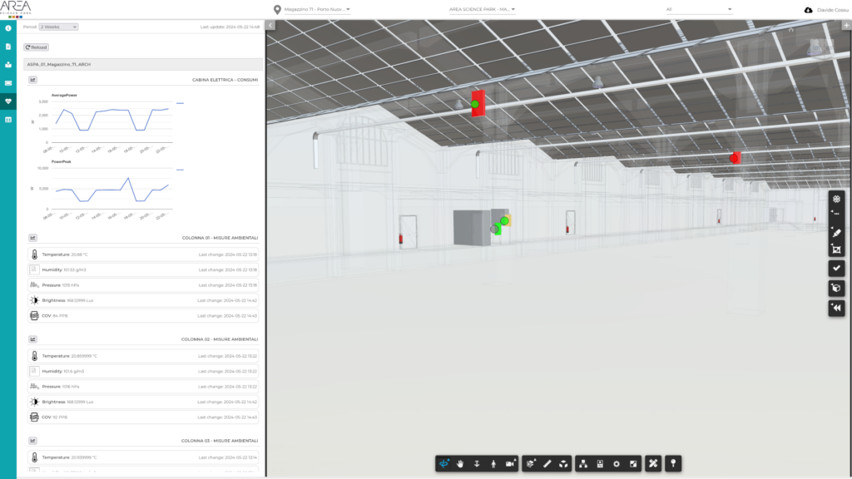Open the markup pen tool on right sidebar
Image resolution: width=852 pixels, height=479 pixels.
pyautogui.click(x=836, y=231)
